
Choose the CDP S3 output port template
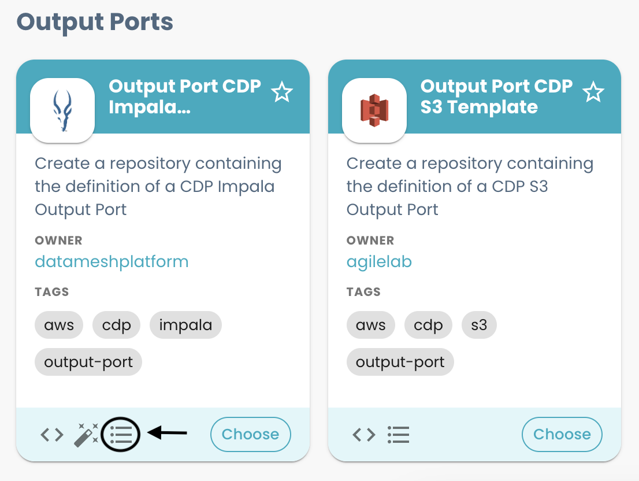(x=562, y=435)
